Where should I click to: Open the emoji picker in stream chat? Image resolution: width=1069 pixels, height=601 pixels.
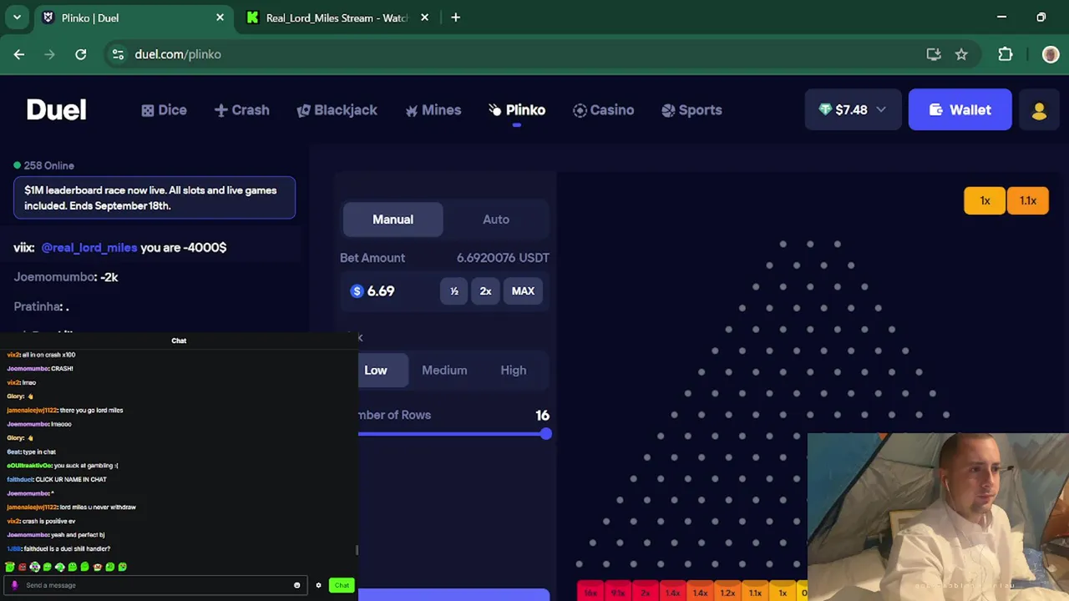296,585
